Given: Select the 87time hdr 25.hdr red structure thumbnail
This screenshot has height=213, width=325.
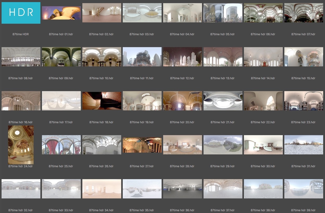Looking at the screenshot, I should tap(61, 145).
